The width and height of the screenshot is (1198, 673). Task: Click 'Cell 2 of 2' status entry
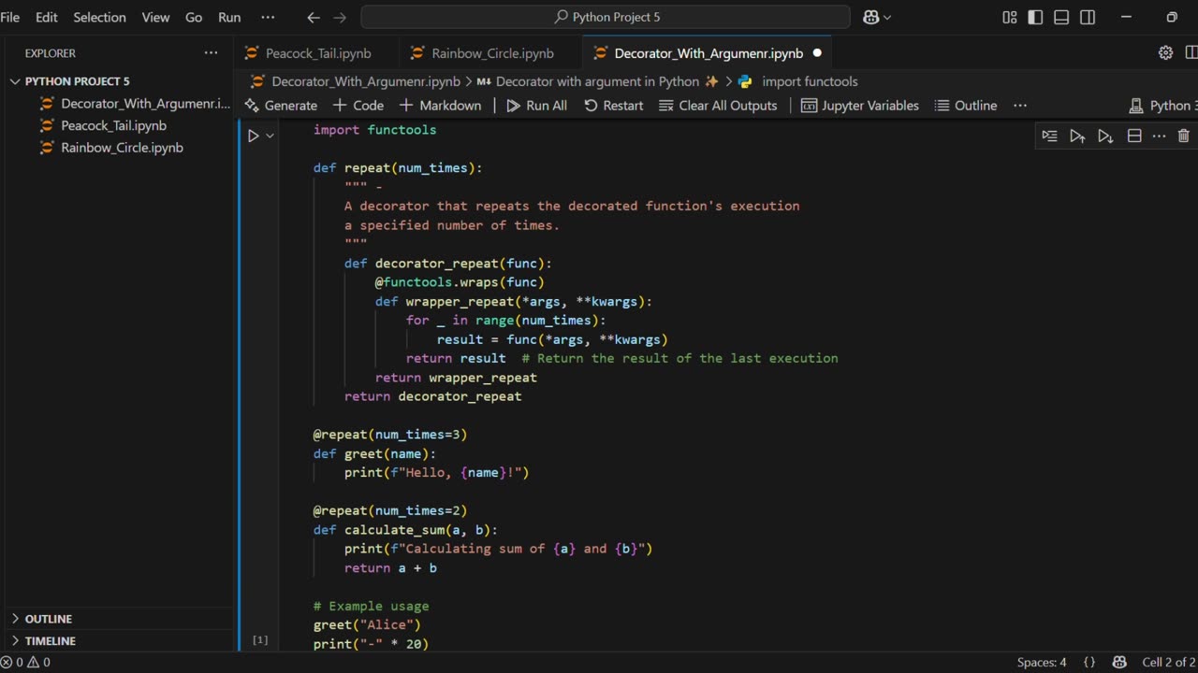(x=1168, y=663)
